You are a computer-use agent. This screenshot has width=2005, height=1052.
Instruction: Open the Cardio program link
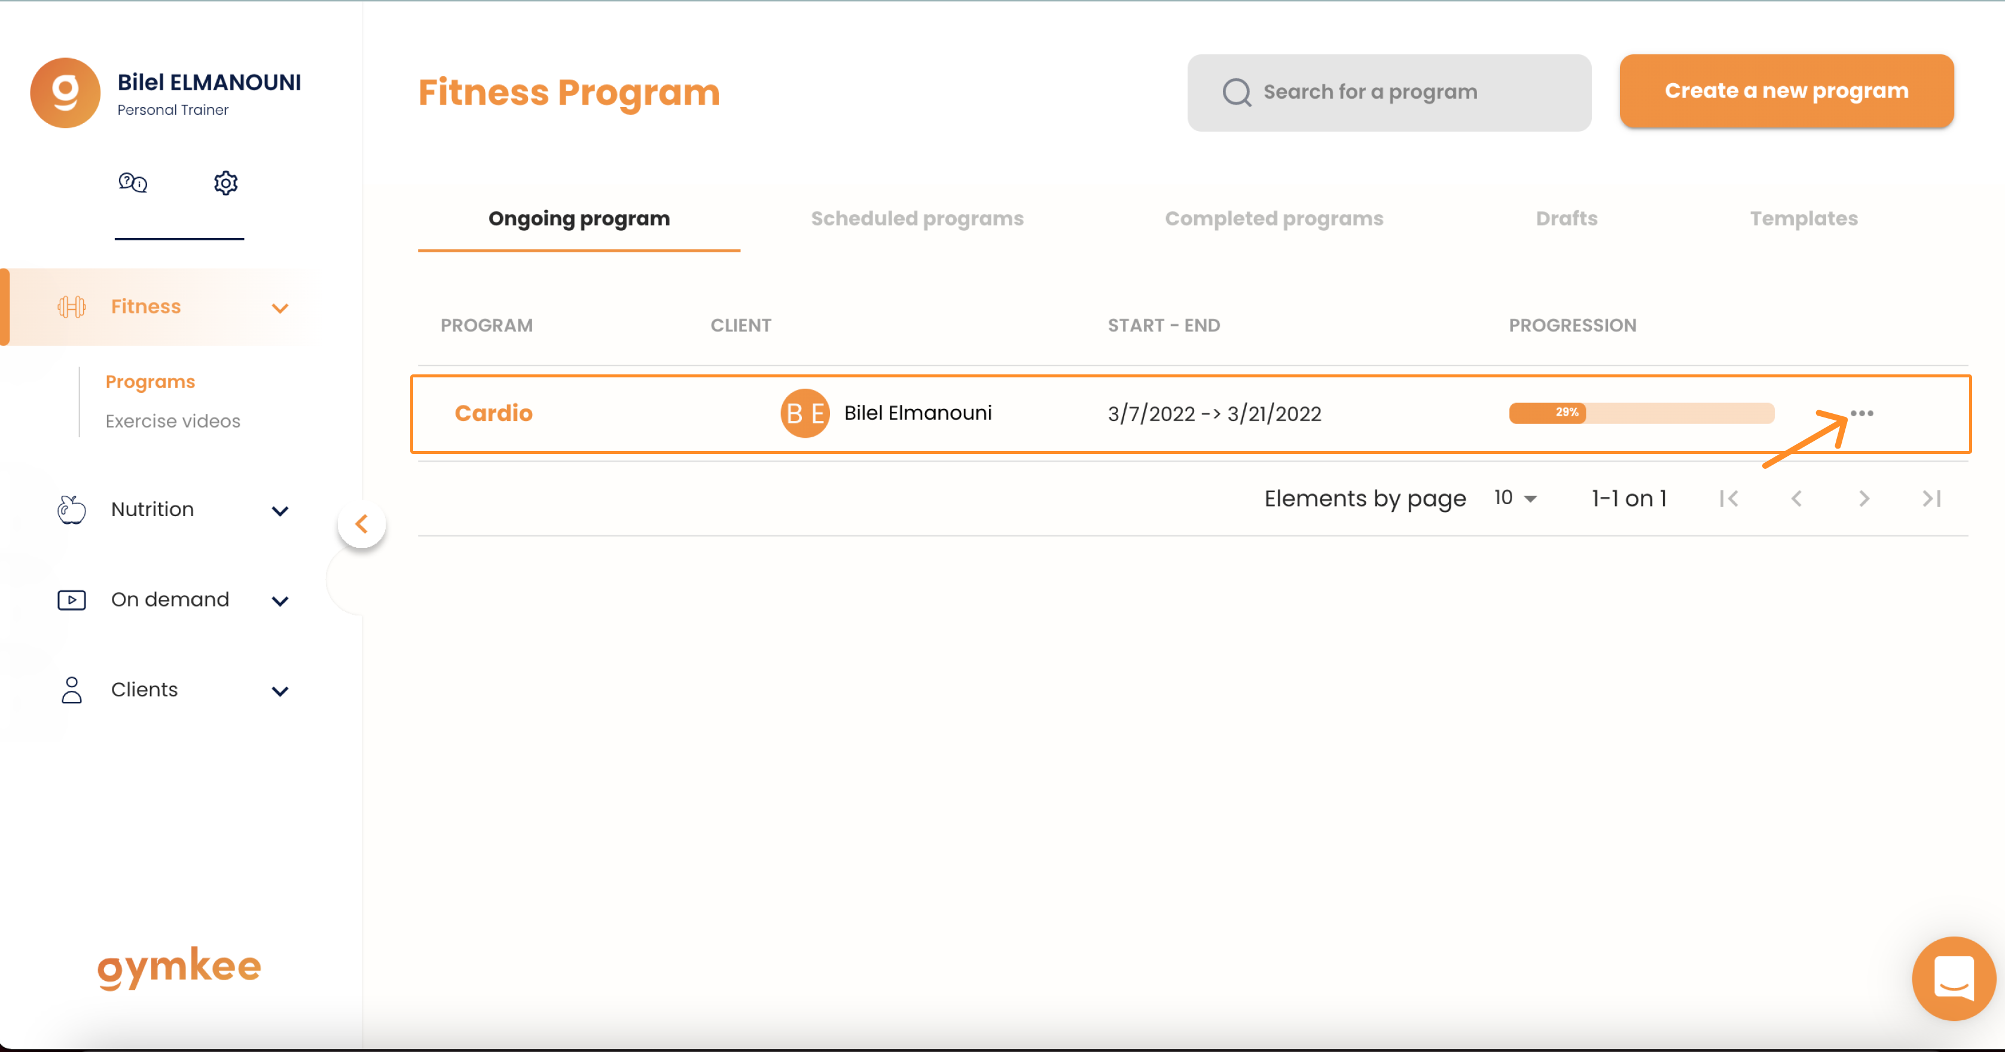click(x=493, y=413)
